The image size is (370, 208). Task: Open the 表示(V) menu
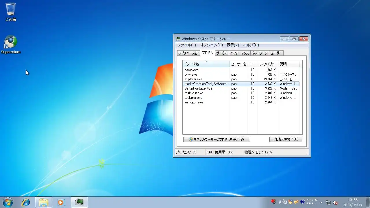click(233, 45)
